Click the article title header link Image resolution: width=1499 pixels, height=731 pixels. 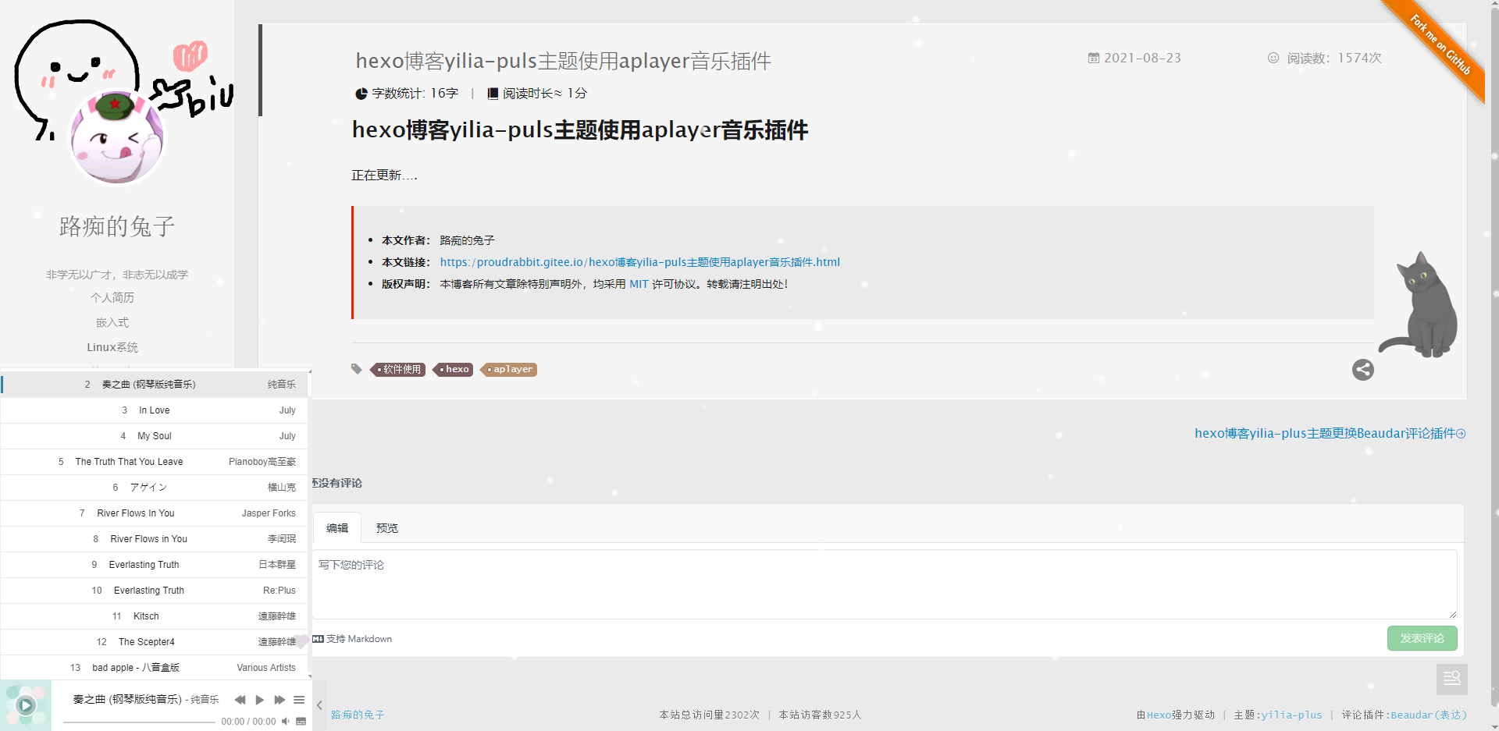point(563,61)
